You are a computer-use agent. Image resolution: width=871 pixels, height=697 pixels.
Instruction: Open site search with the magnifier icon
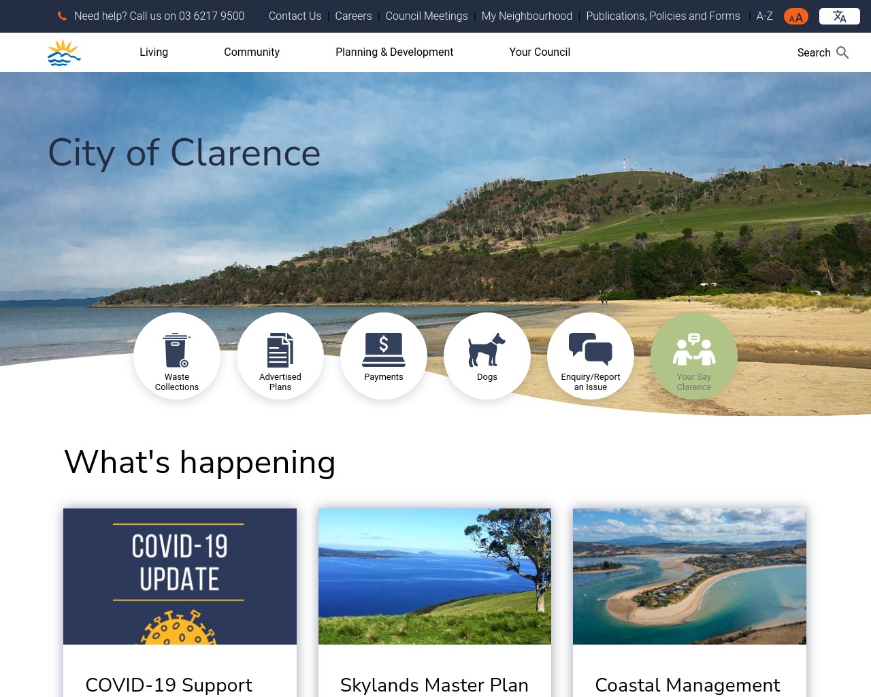842,52
